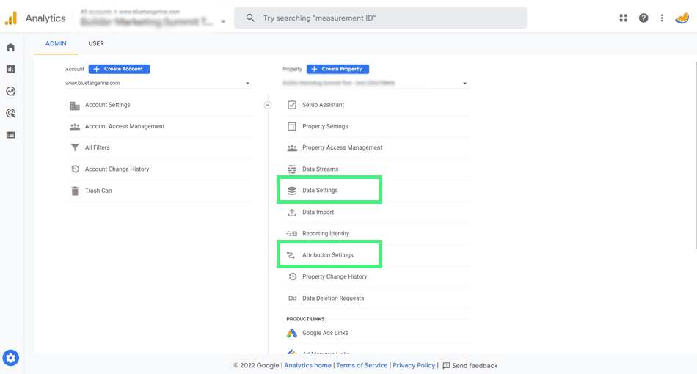The image size is (697, 374).
Task: Open the Configure icon in left sidebar
Action: click(10, 135)
